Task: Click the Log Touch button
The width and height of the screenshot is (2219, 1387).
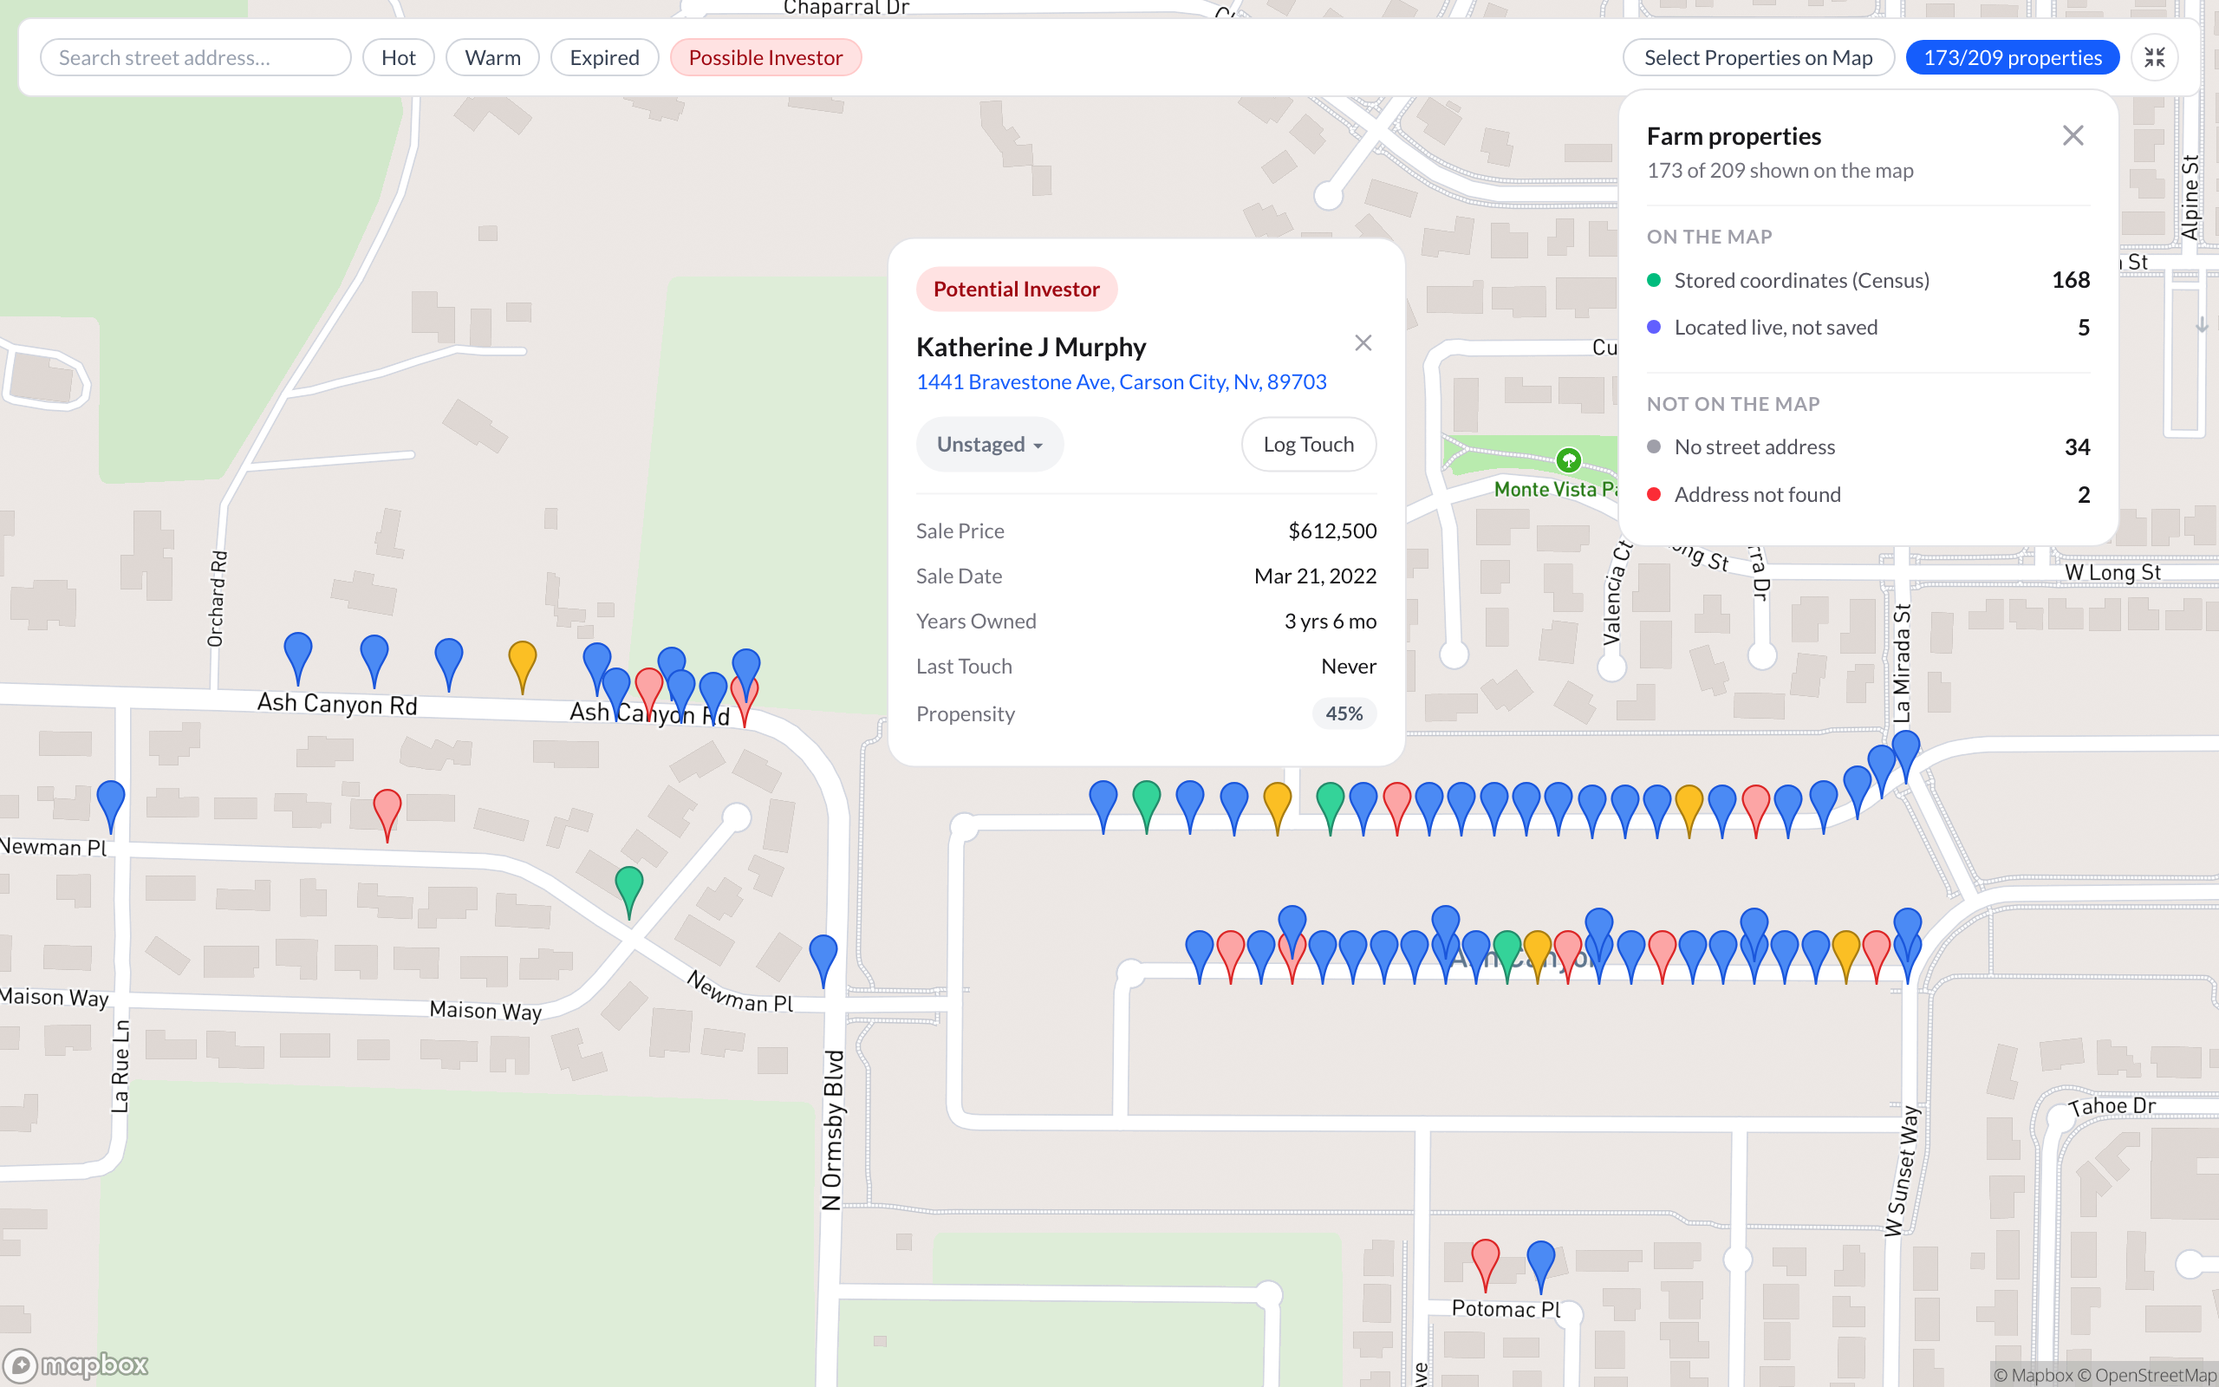Action: (1309, 444)
